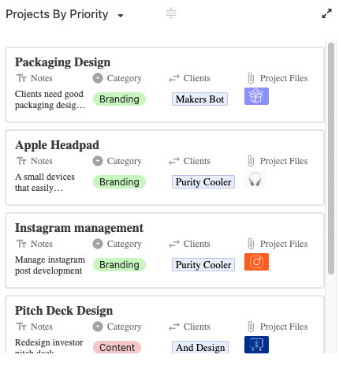Open Packaging Design box file thumbnail
Image resolution: width=339 pixels, height=366 pixels.
pos(256,96)
